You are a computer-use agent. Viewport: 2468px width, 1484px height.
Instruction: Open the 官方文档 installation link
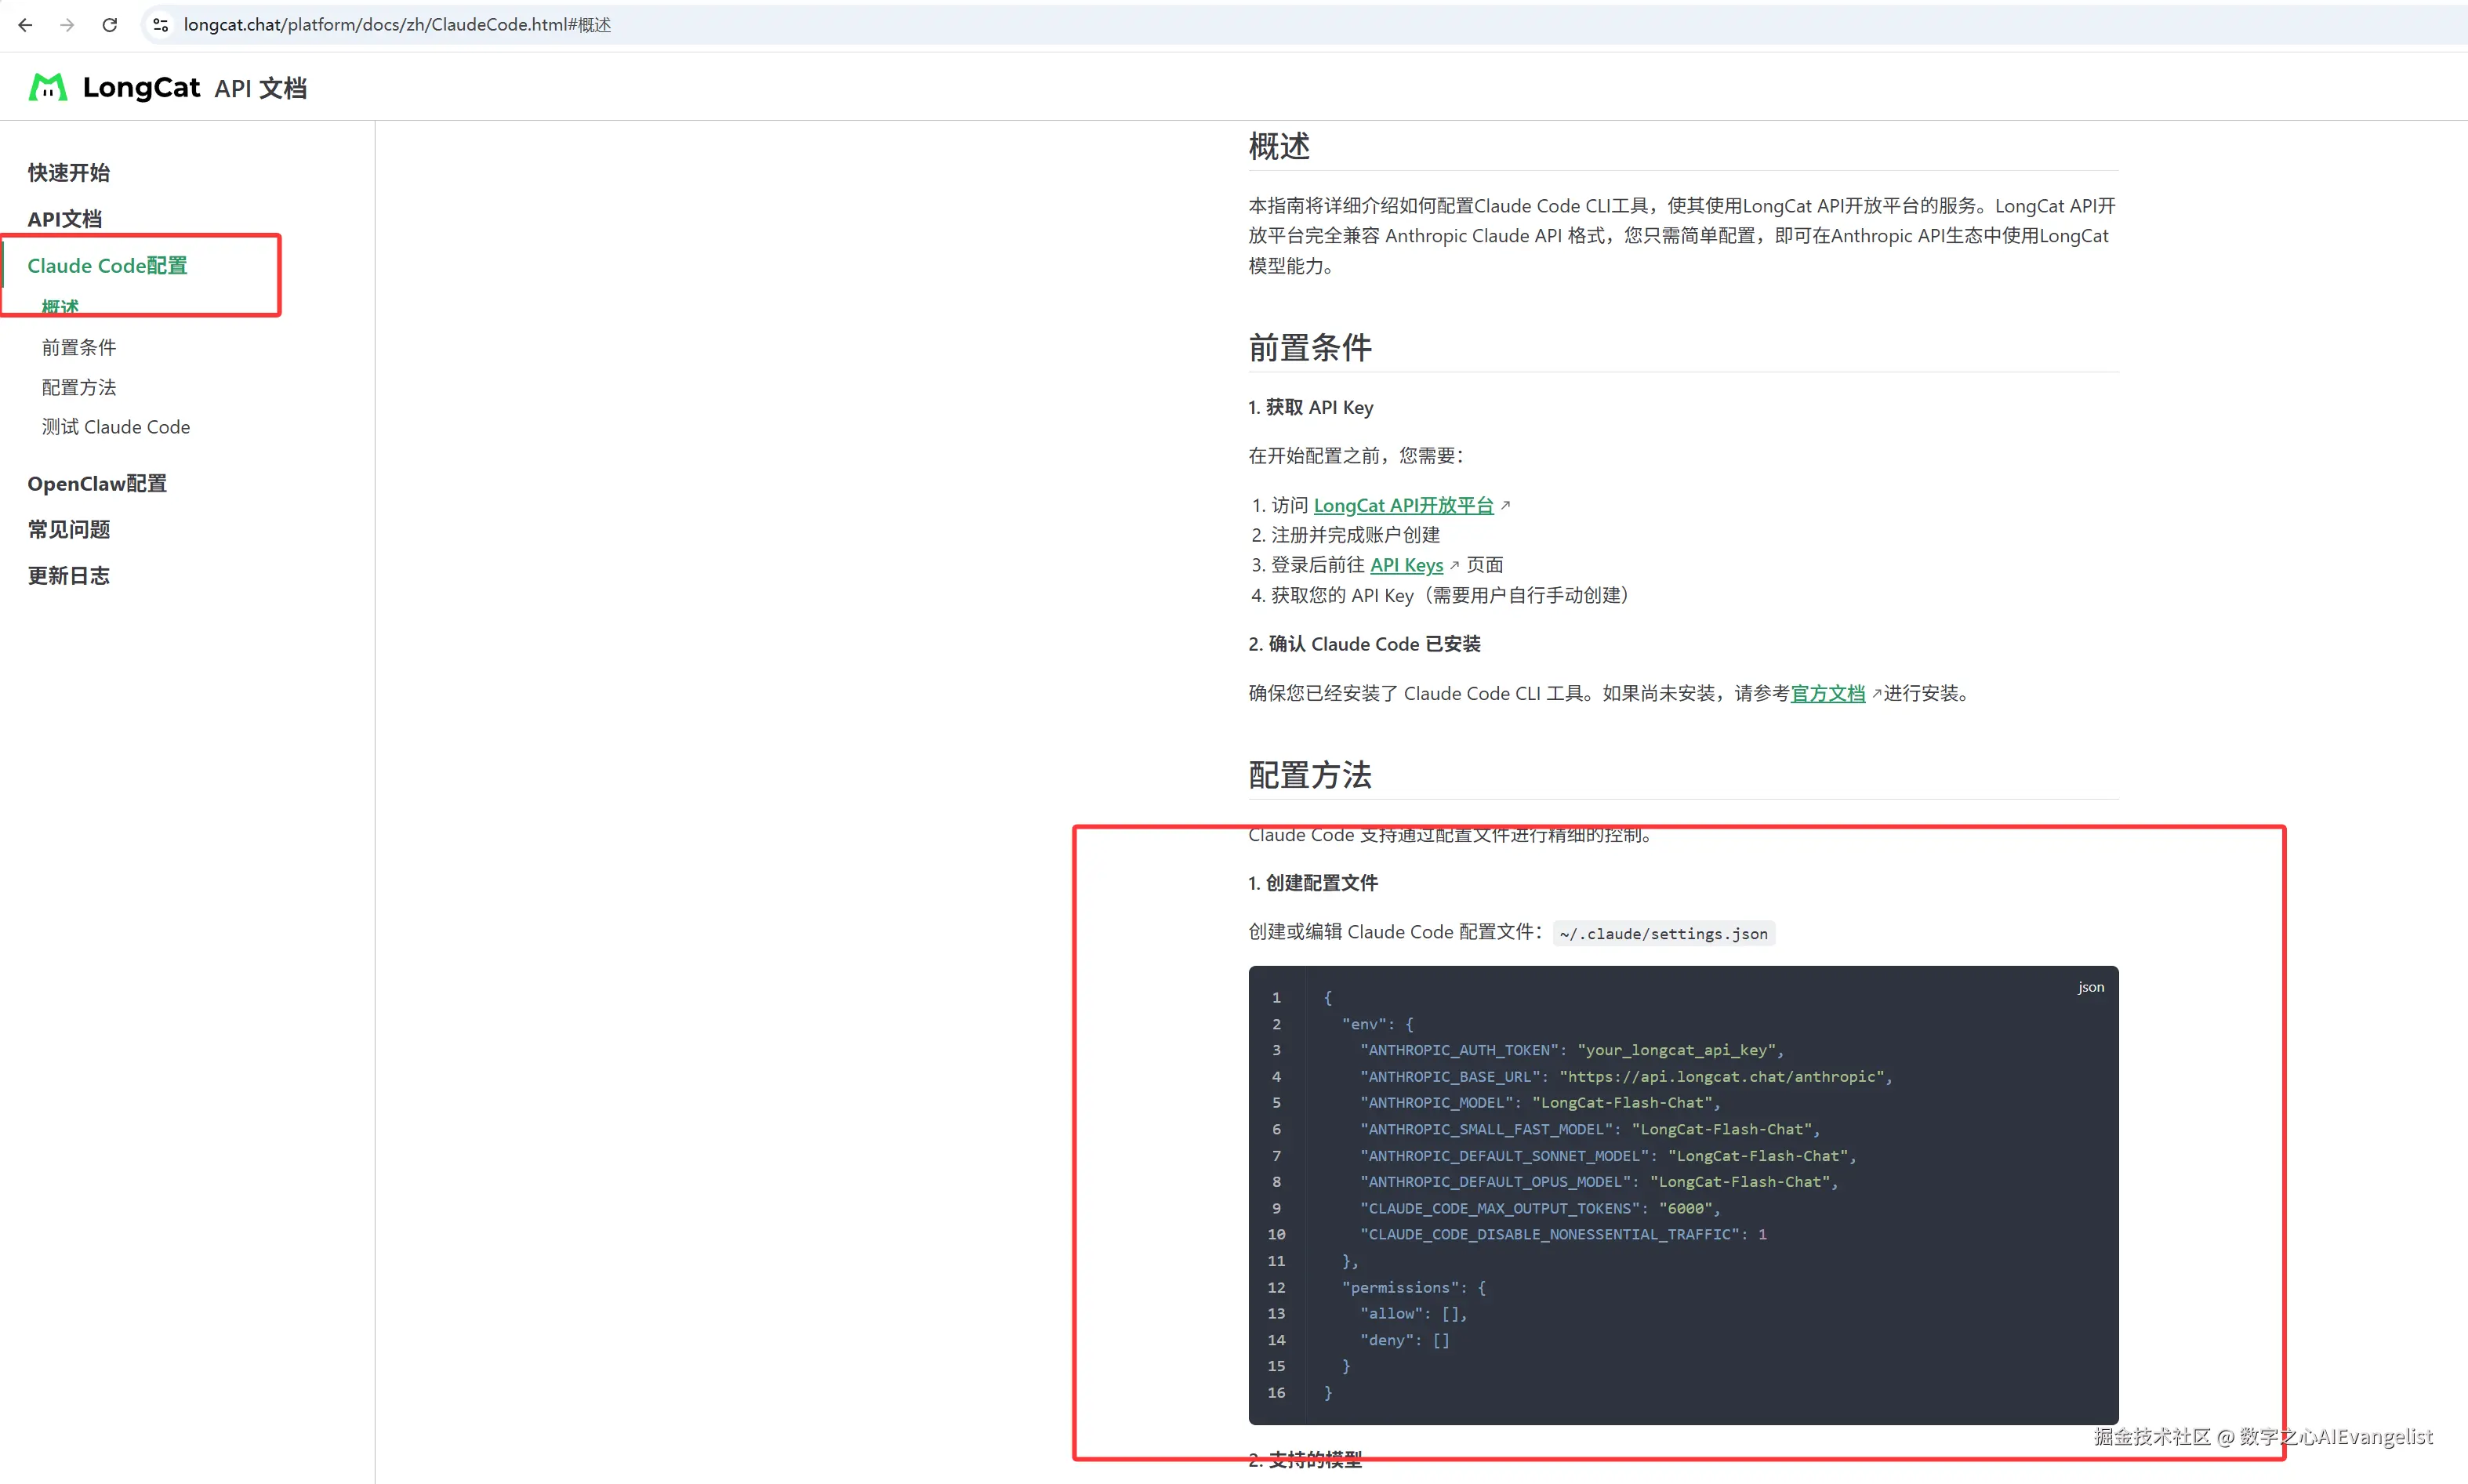tap(1827, 693)
